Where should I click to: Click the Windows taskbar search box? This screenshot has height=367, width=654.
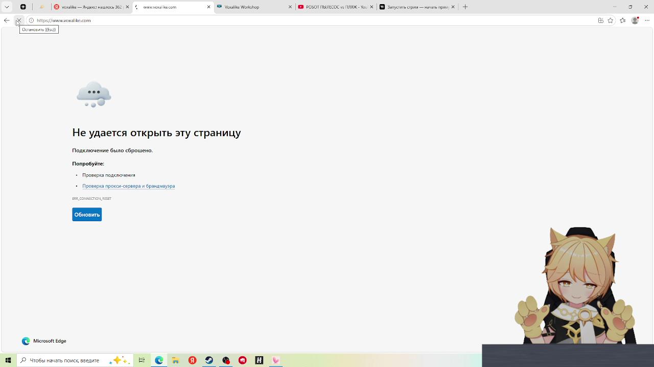75,360
